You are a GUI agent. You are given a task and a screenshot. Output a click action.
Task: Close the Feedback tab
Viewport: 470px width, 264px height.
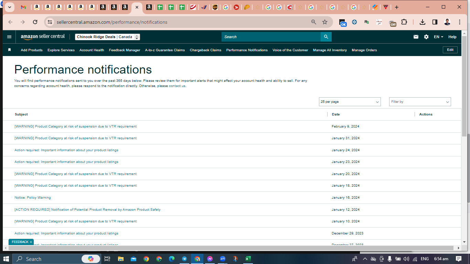pyautogui.click(x=31, y=242)
